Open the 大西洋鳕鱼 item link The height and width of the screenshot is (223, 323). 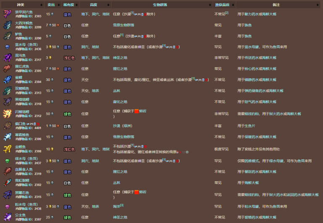tap(24, 23)
